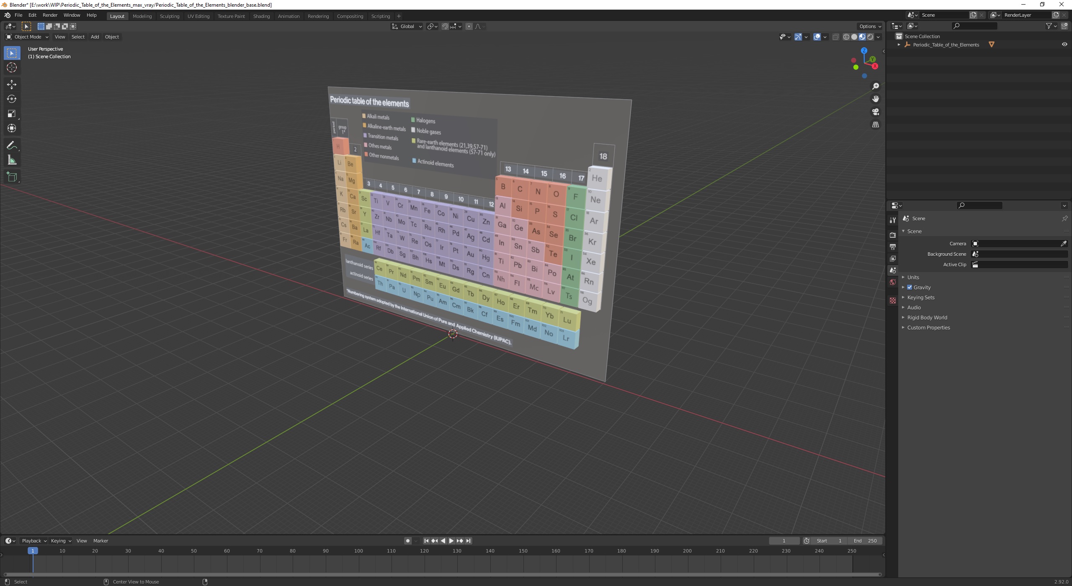Image resolution: width=1072 pixels, height=586 pixels.
Task: Select the Annotate pencil tool
Action: click(12, 146)
